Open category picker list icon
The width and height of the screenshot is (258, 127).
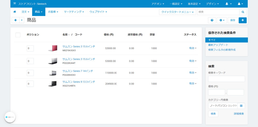tap(241, 106)
